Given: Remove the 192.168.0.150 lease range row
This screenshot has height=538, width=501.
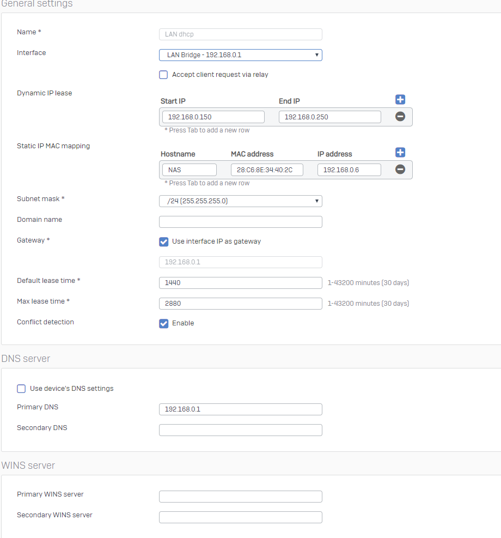Looking at the screenshot, I should point(400,116).
